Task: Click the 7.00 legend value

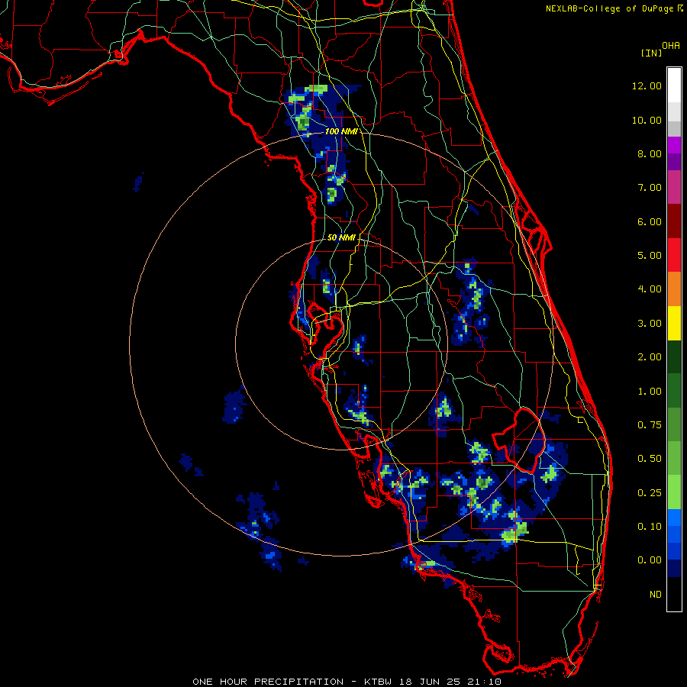Action: (x=650, y=188)
